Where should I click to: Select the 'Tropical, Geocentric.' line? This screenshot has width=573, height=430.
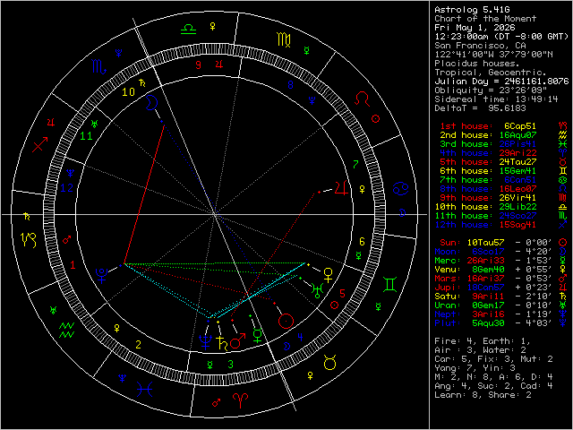(491, 73)
